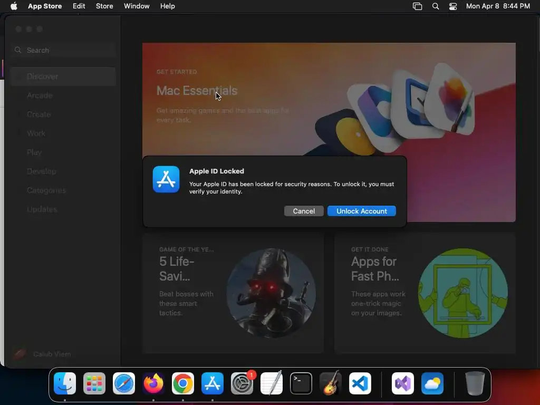Open Finder from the Dock
This screenshot has width=540, height=405.
(x=65, y=383)
